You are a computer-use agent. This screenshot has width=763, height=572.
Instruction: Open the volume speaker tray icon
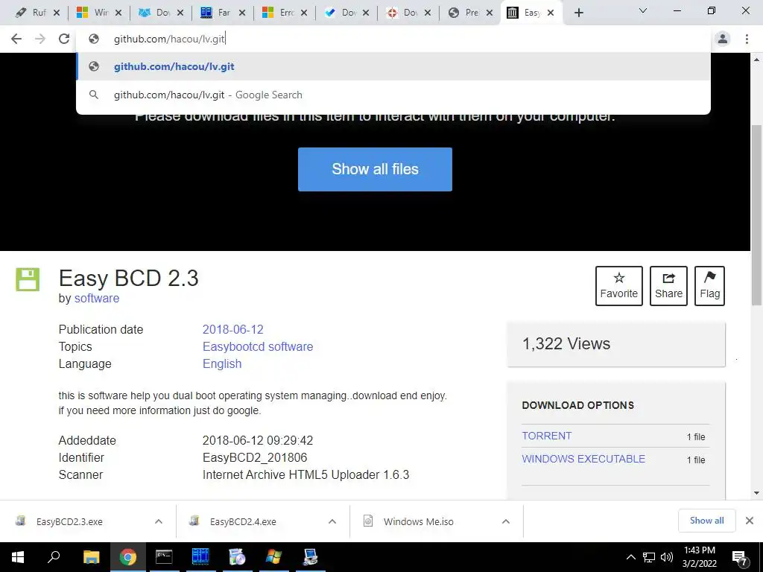click(x=666, y=557)
